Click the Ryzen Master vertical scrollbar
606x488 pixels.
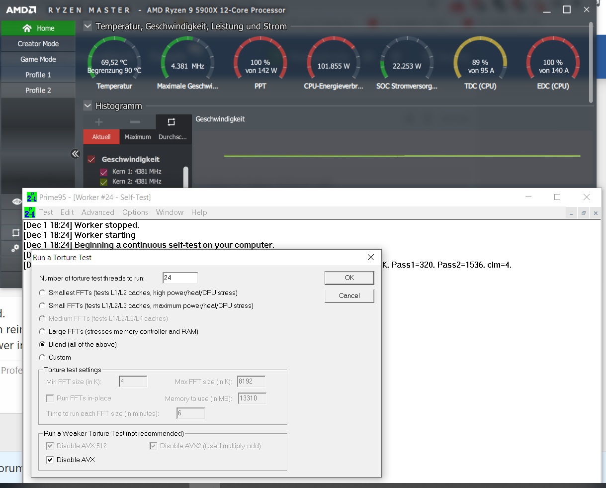coord(591,62)
